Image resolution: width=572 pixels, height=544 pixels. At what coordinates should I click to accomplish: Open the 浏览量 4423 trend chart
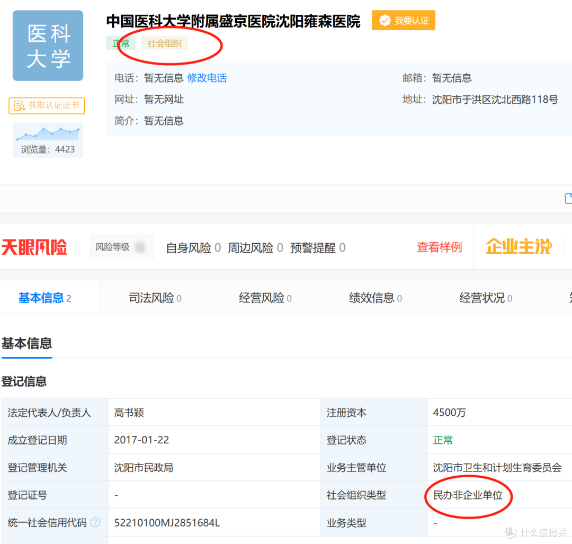coord(48,140)
